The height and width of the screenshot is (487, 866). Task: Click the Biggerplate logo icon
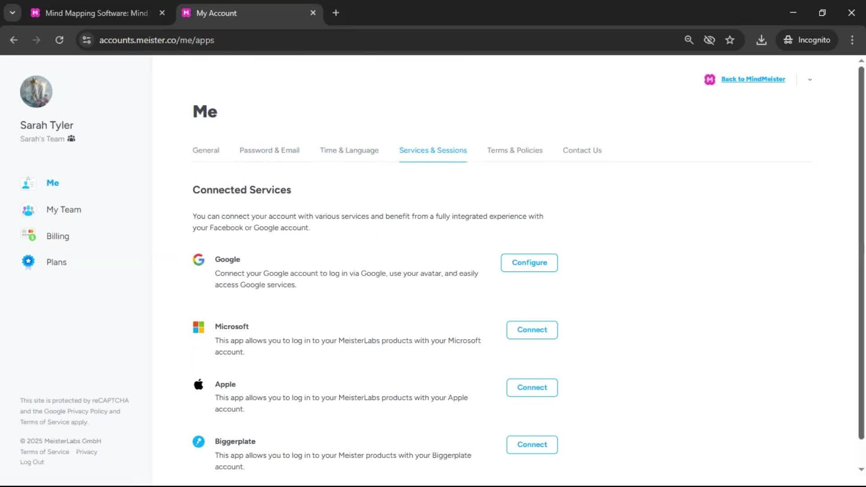tap(198, 441)
